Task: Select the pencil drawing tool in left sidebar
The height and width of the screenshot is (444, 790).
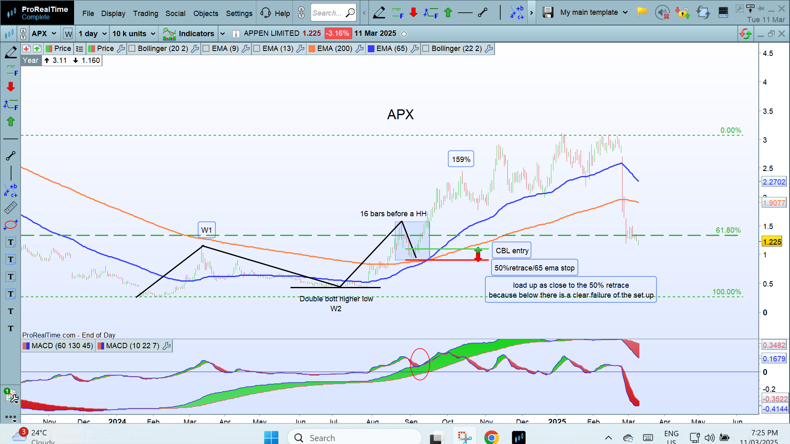Action: point(11,52)
